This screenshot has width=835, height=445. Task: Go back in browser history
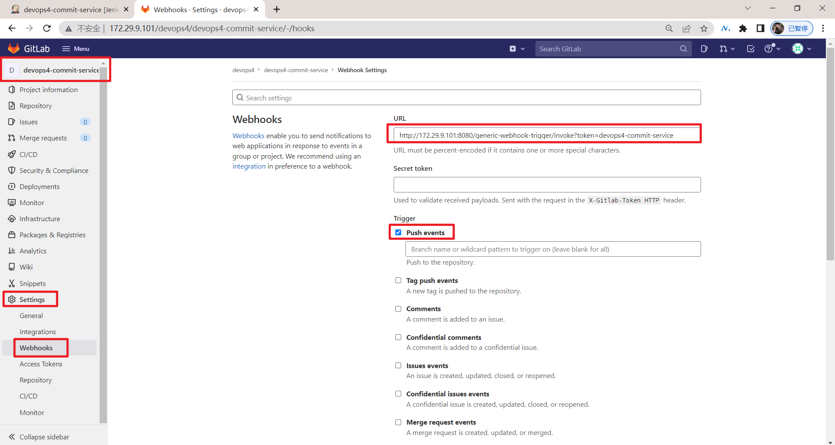pos(12,28)
